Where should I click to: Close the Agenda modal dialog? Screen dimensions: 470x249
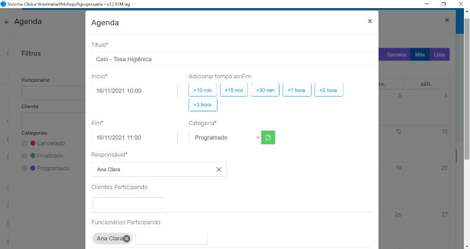[x=370, y=21]
